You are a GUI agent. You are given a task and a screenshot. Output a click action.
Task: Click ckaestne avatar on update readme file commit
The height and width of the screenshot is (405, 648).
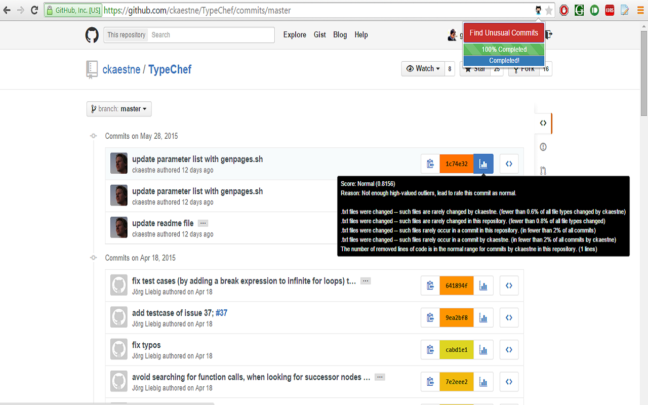pos(119,227)
